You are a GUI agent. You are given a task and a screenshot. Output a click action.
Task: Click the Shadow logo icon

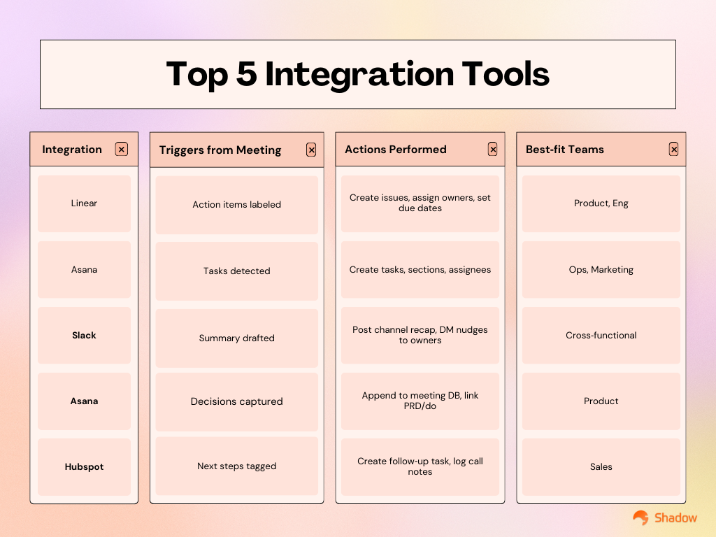point(640,517)
